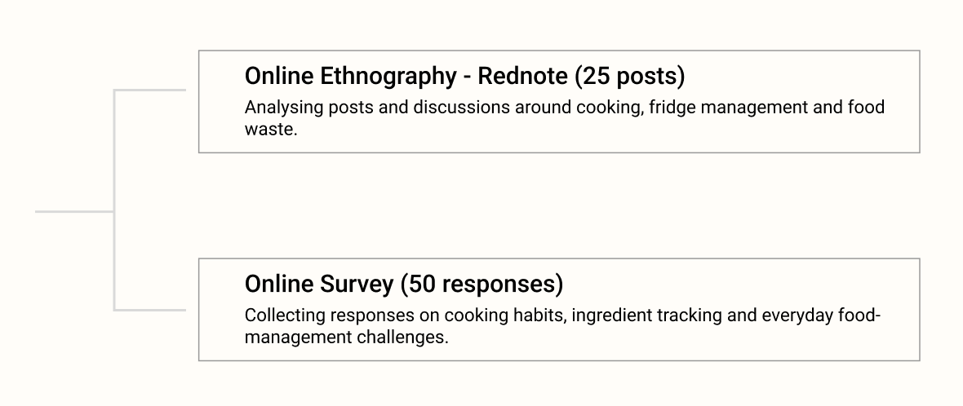Click the word "waste." on second line
Screen dimensions: 963x406
point(271,130)
